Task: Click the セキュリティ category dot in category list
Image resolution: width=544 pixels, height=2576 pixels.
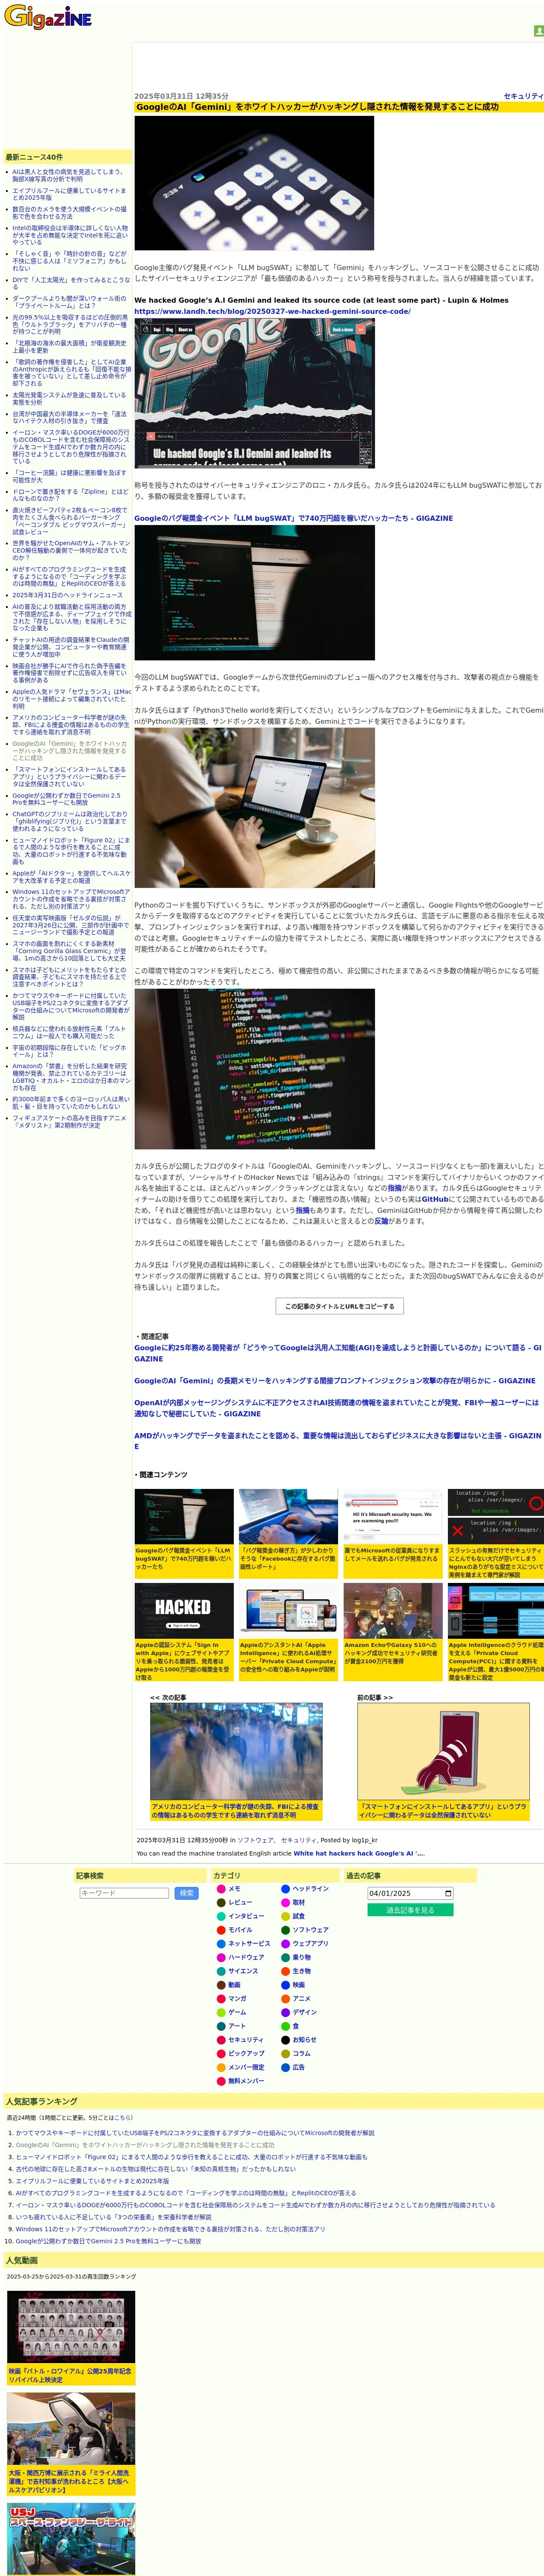Action: pos(221,2040)
